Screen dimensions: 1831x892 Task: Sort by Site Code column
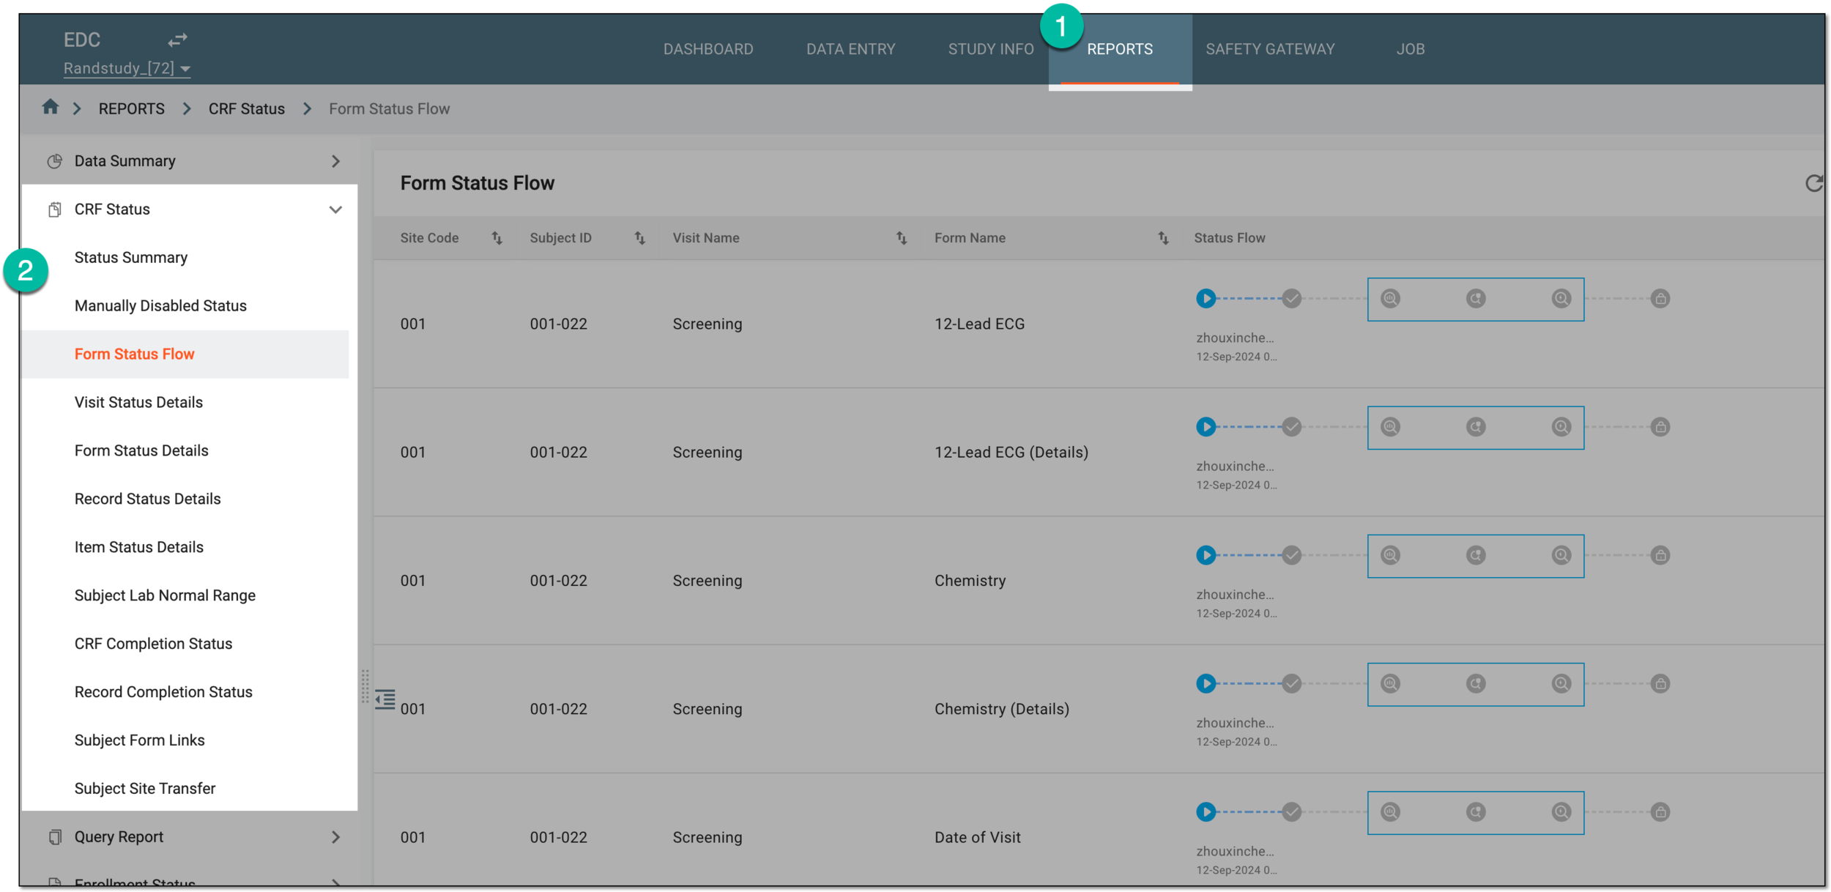497,238
